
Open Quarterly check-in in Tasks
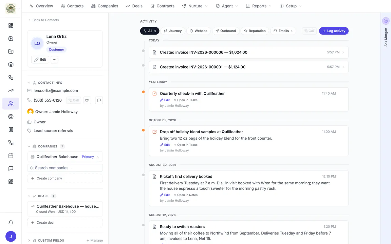[185, 100]
